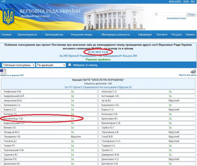Viewport: 197px width, 166px height.
Task: Open the 'Таблиця голосувань' dropdown
Action: 18,65
